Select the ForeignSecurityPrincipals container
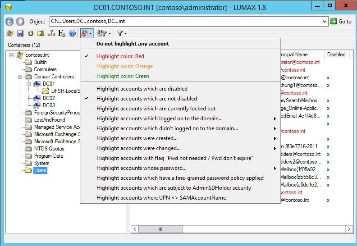The height and width of the screenshot is (246, 357). 57,113
